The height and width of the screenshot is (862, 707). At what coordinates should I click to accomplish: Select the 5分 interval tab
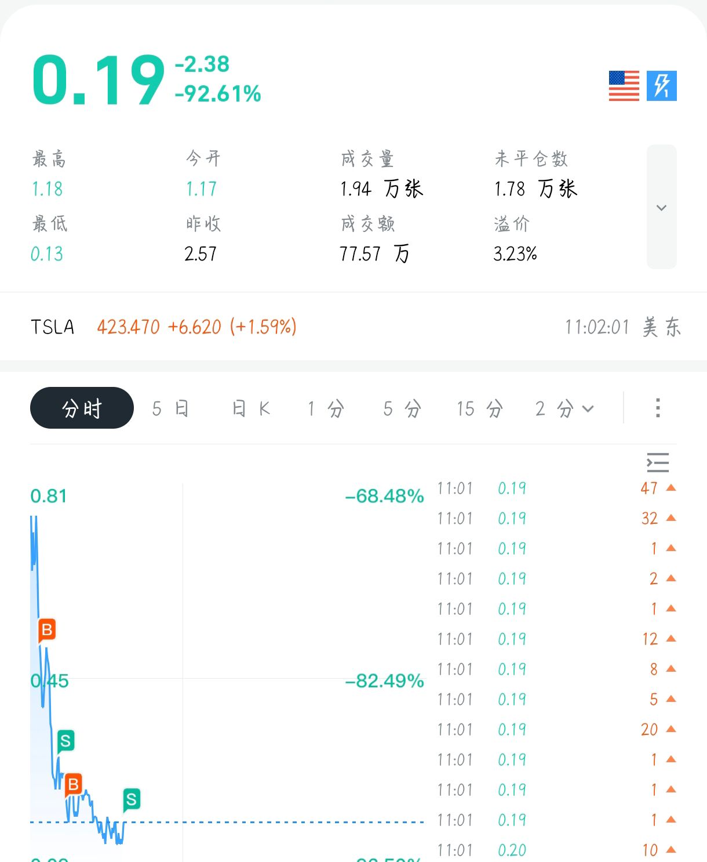click(x=402, y=408)
